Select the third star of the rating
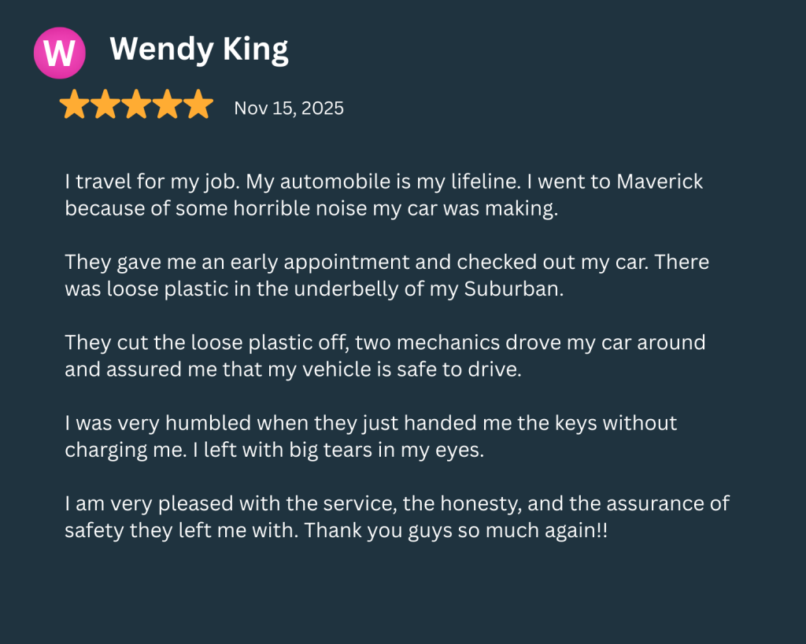 [136, 105]
